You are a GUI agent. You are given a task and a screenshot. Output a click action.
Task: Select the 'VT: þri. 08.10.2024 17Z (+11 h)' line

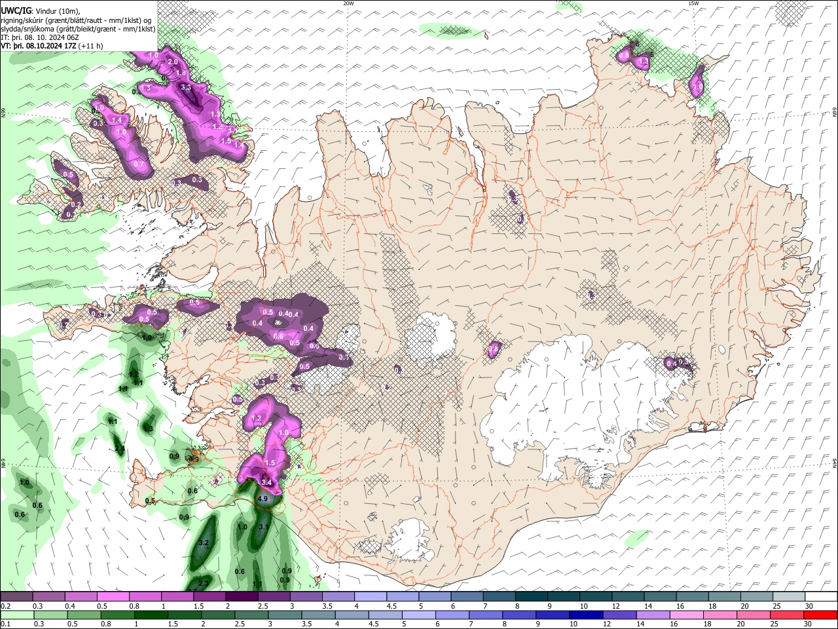pyautogui.click(x=50, y=46)
